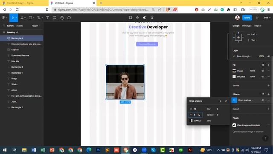Add an export setting with plus icon

click(x=268, y=109)
